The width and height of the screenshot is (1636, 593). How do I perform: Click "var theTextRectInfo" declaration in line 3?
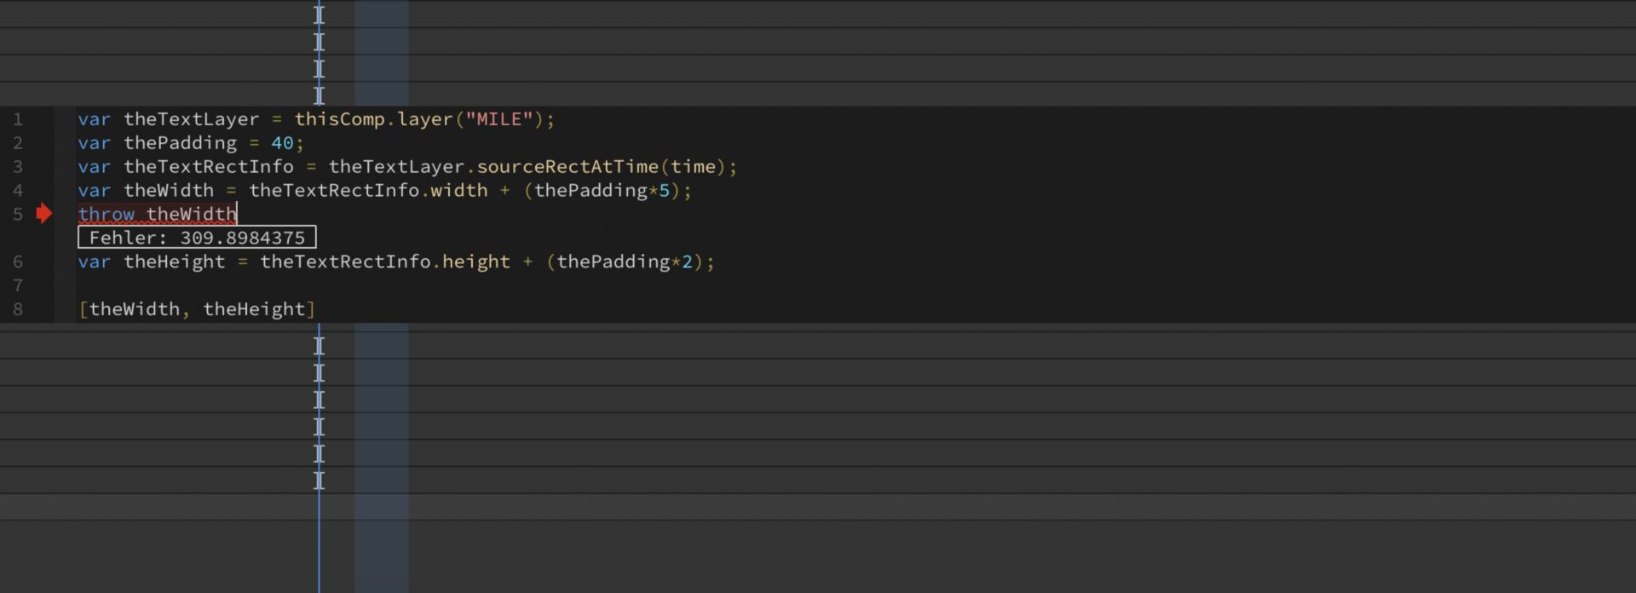click(x=186, y=167)
